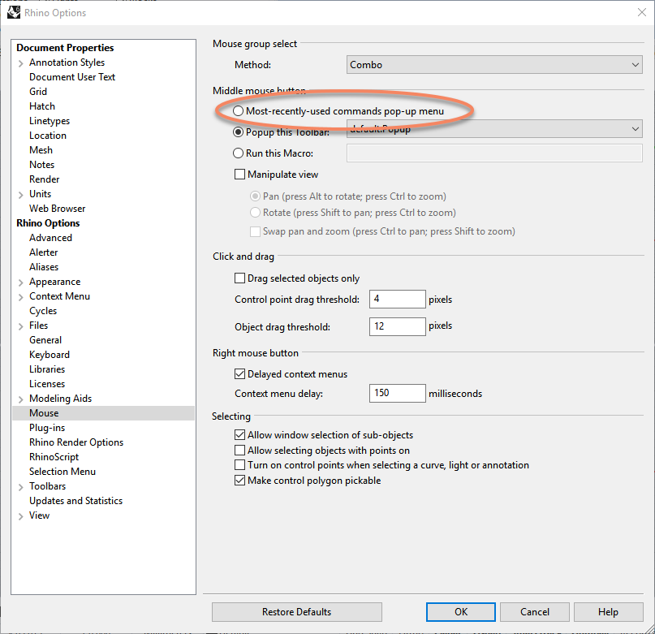Select the Keyboard options page
The height and width of the screenshot is (634, 655).
tap(50, 355)
